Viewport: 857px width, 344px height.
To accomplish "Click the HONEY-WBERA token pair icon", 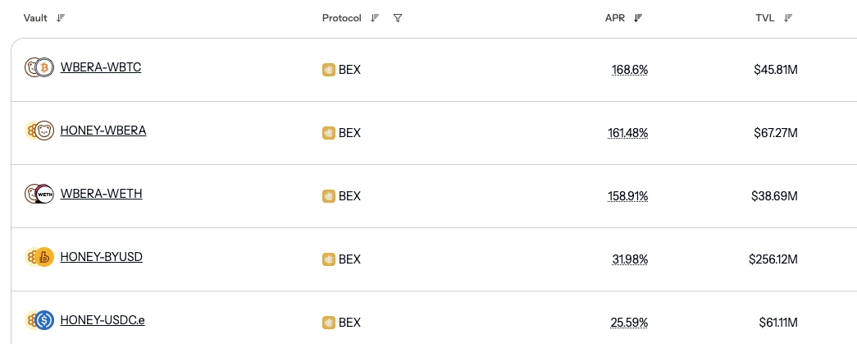I will 39,131.
